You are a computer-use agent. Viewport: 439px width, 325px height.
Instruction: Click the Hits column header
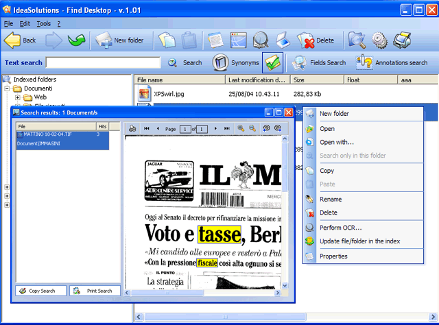tap(102, 127)
